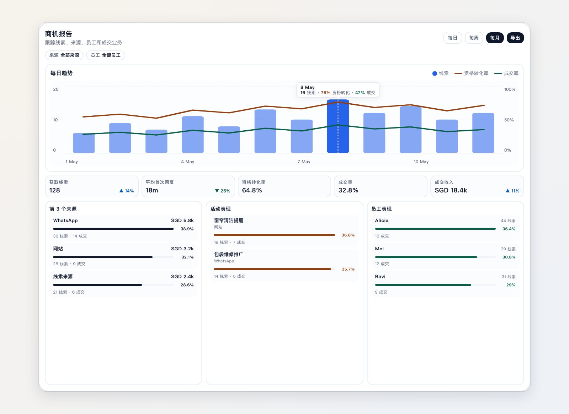Click the 每日趋势 chart title
Viewport: 569px width, 414px height.
[x=61, y=73]
